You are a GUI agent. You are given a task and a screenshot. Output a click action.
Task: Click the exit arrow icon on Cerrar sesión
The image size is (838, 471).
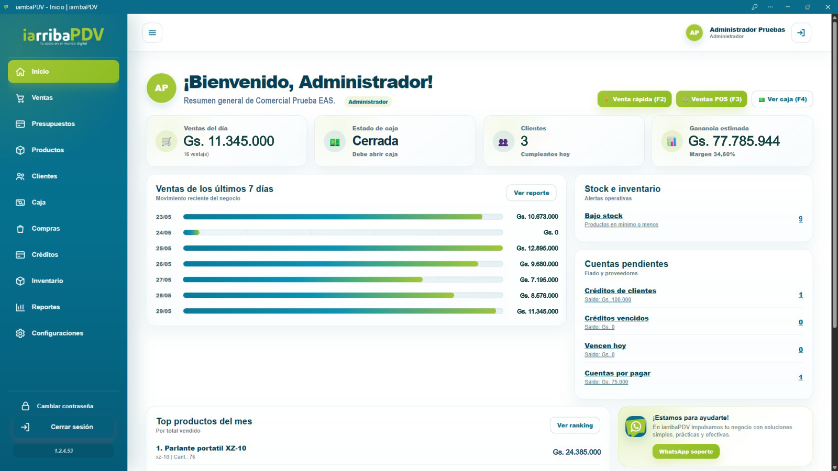pyautogui.click(x=25, y=427)
